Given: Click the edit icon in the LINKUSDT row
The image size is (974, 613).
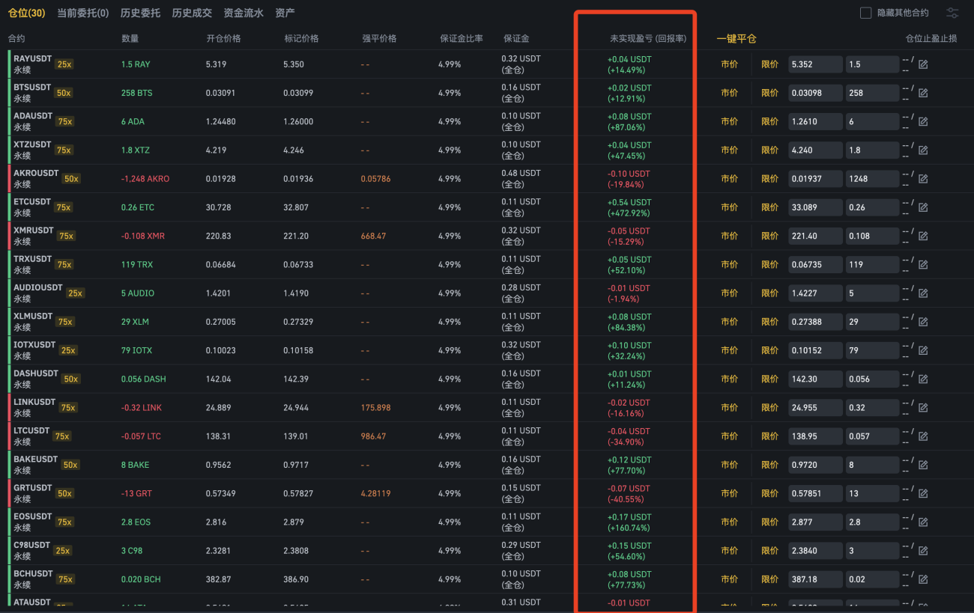Looking at the screenshot, I should click(923, 408).
